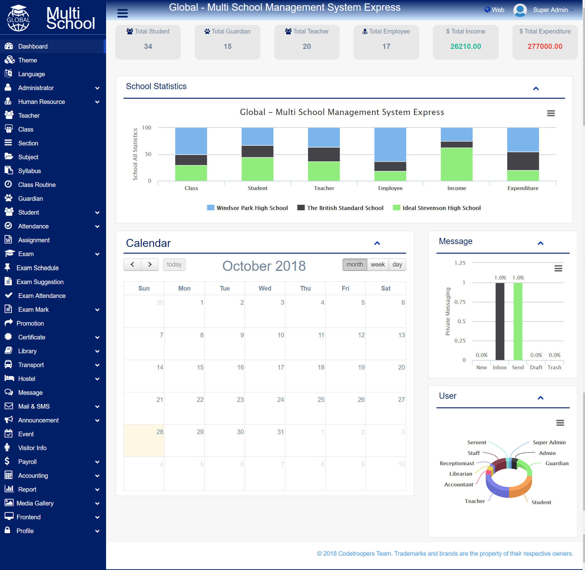The image size is (585, 570).
Task: Toggle Windsor Park High School legend series
Action: pos(247,208)
